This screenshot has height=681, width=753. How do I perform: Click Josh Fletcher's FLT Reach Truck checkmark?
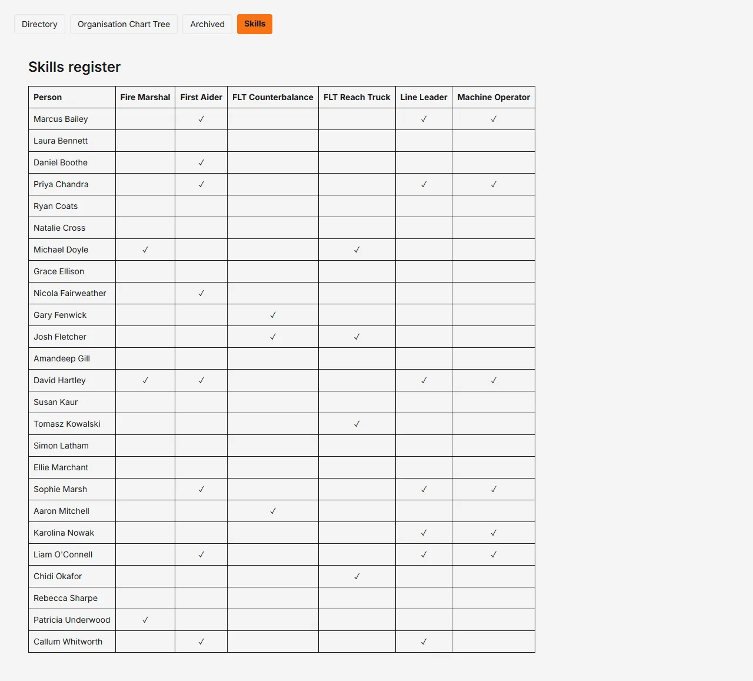point(356,337)
